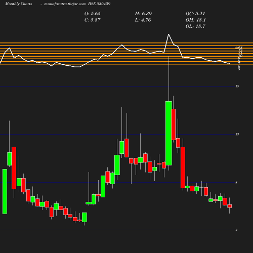The image size is (253, 253).
Task: Click the 8 price axis label
Action: (236, 182)
